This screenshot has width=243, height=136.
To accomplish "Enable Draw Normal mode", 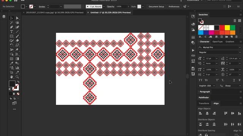I will coord(11,98).
